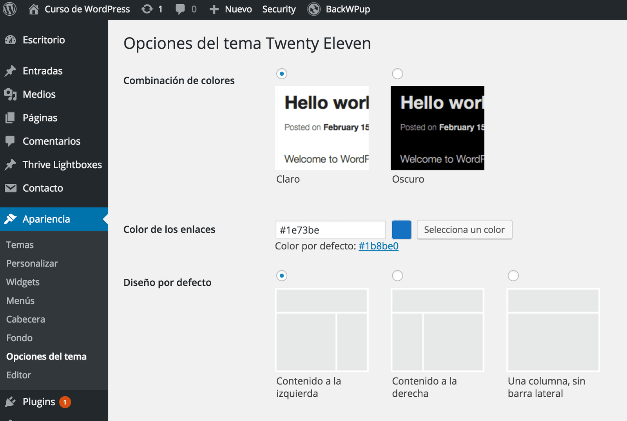Screen dimensions: 627x421
Task: Click the Apariencia paintbrush icon
Action: click(11, 219)
